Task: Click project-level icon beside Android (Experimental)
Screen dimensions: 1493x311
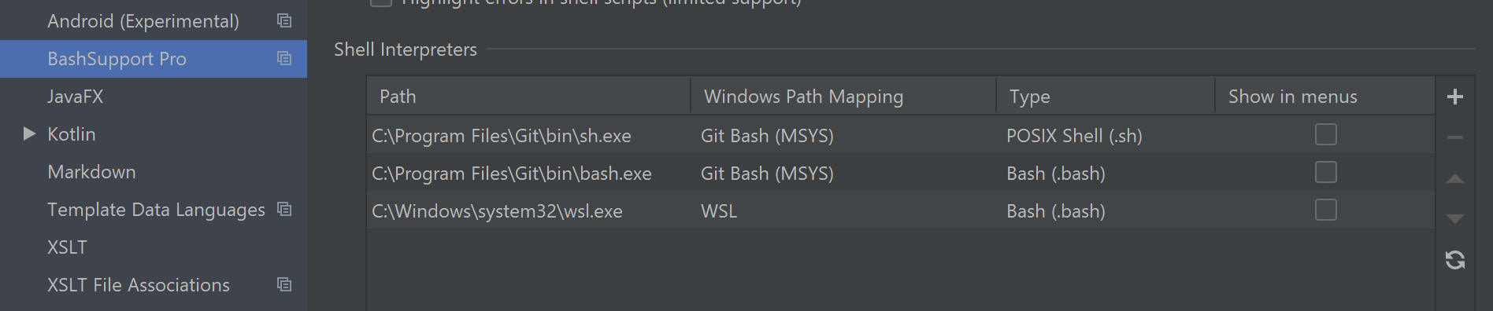Action: click(x=284, y=21)
